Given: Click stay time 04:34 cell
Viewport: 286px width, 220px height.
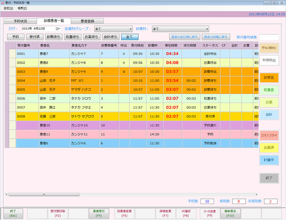Looking at the screenshot, I should coord(172,54).
